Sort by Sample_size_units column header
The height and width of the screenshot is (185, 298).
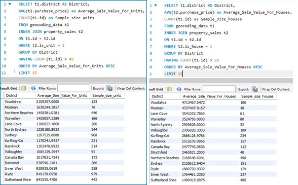click(107, 95)
